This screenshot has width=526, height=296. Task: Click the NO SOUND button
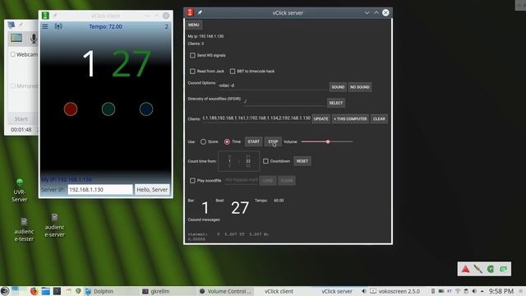[360, 87]
